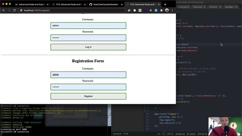Click app.route('/logout') line in editor
The height and width of the screenshot is (136, 242).
166,114
